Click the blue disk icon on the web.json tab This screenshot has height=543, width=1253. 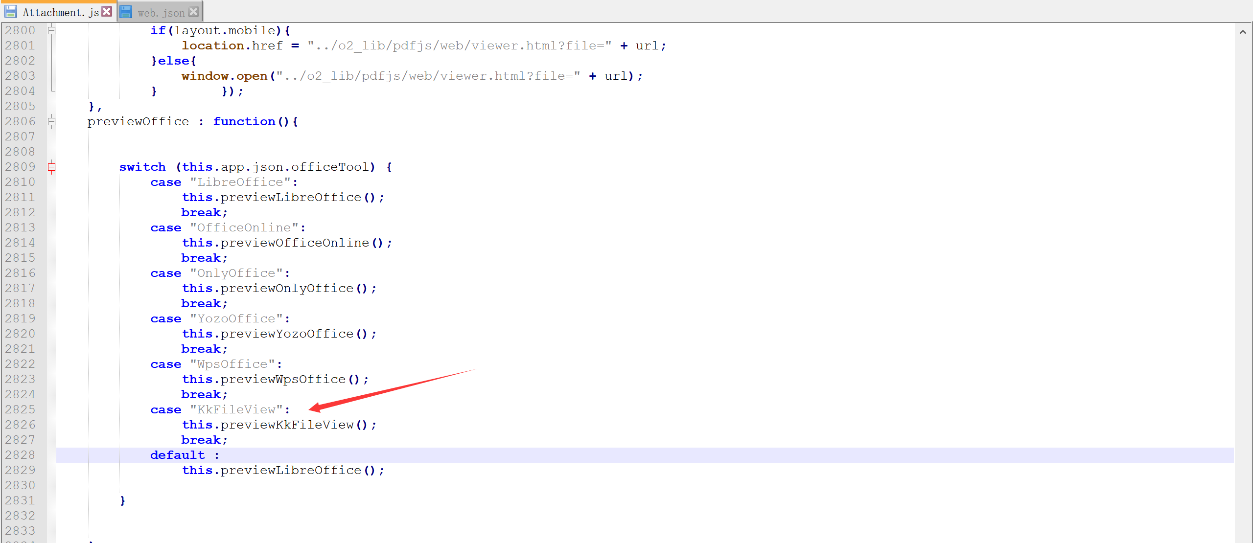[x=126, y=12]
